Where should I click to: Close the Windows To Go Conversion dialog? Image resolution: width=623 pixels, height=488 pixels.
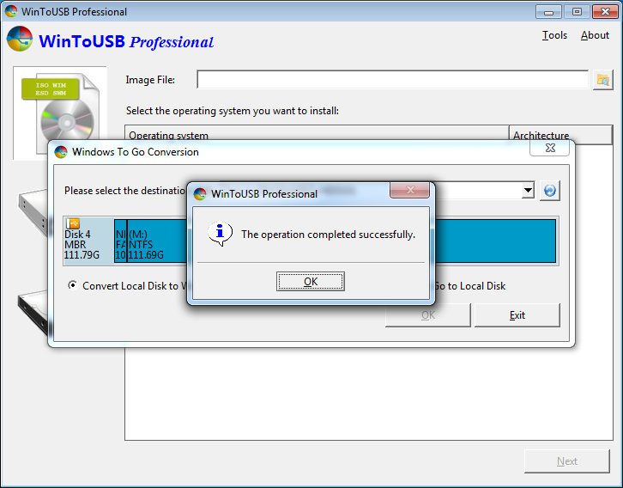550,148
